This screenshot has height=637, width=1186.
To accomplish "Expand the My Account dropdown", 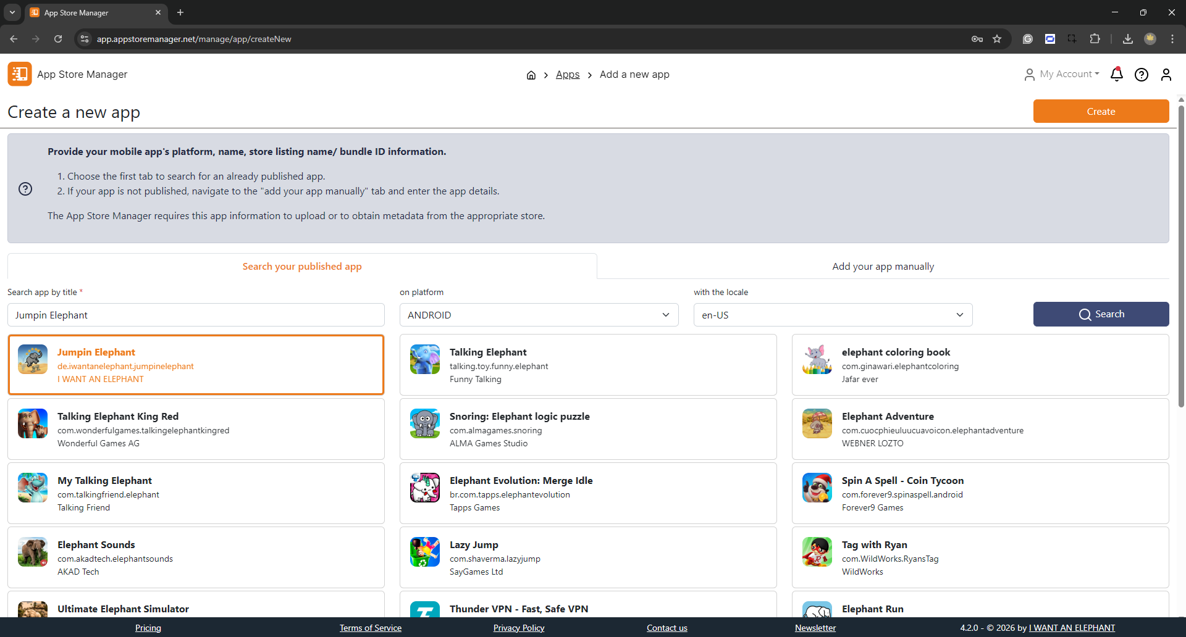I will [1062, 74].
